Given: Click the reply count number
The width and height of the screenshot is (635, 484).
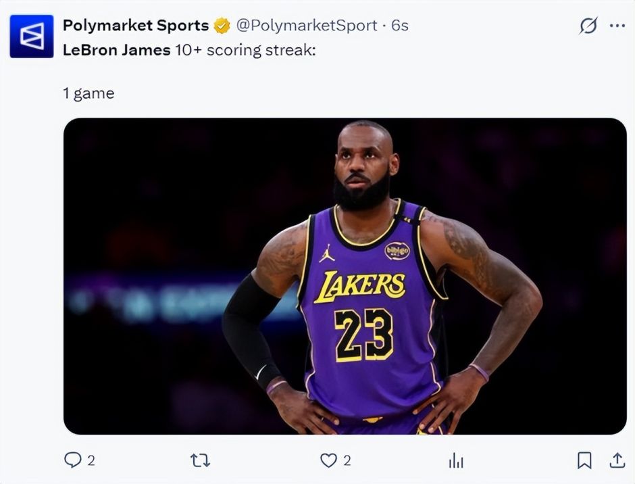Looking at the screenshot, I should (91, 461).
